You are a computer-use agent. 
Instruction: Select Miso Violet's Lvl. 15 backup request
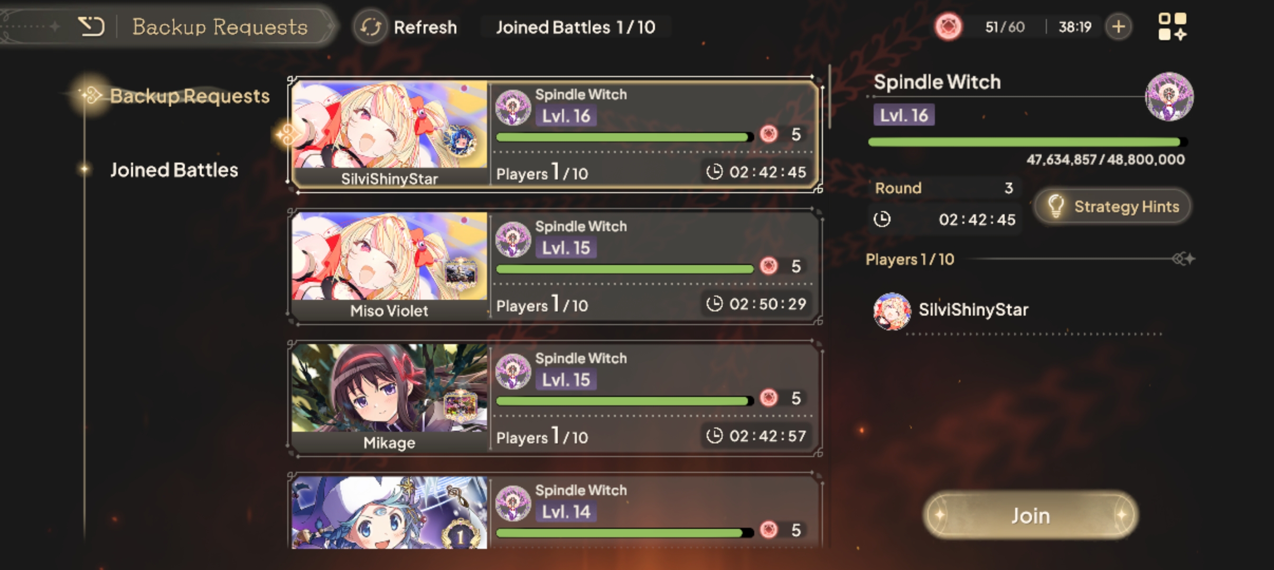coord(555,267)
